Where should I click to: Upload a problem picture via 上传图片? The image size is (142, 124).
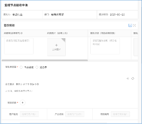click(56, 47)
